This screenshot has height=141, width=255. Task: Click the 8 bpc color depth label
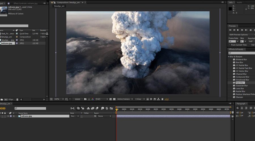pyautogui.click(x=11, y=99)
